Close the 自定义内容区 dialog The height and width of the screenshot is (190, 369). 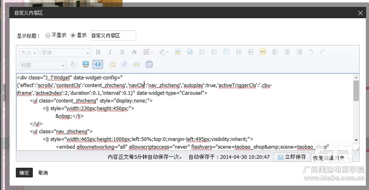pyautogui.click(x=360, y=13)
